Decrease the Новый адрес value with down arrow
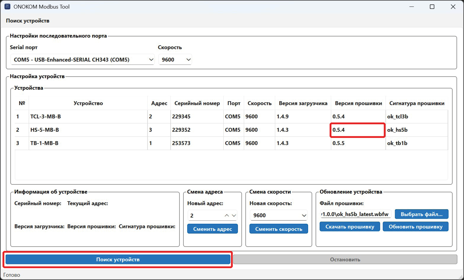This screenshot has height=280, width=464. [x=234, y=215]
